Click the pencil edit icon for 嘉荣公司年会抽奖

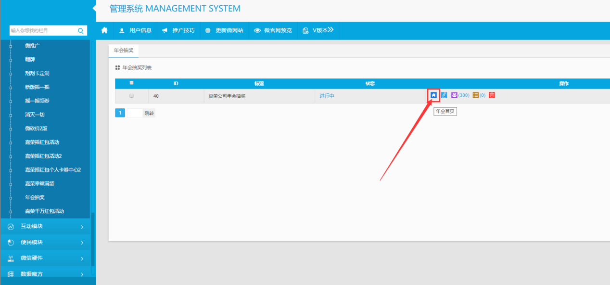click(x=444, y=95)
